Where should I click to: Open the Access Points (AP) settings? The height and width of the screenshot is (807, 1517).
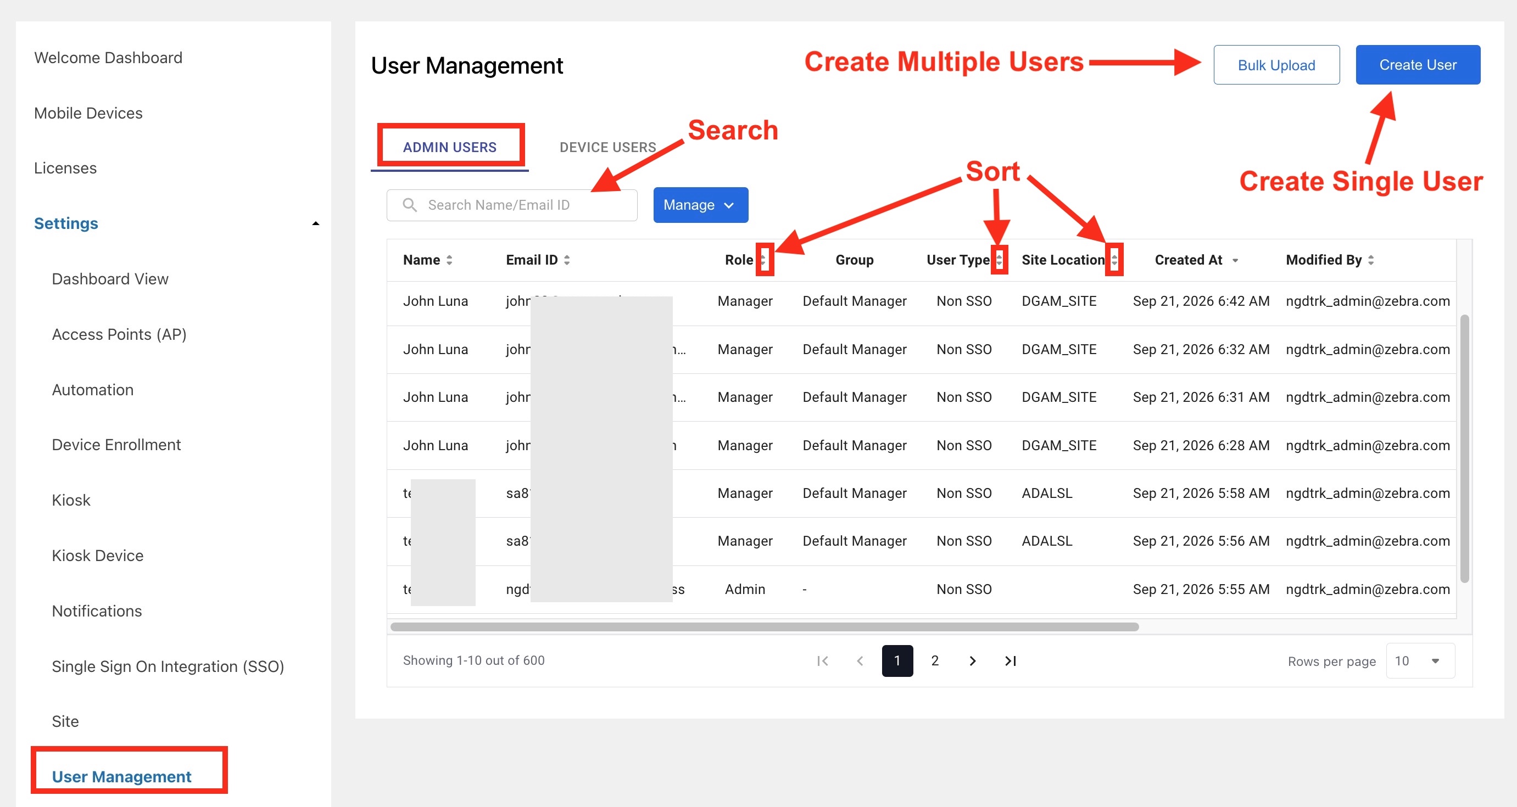click(x=119, y=334)
